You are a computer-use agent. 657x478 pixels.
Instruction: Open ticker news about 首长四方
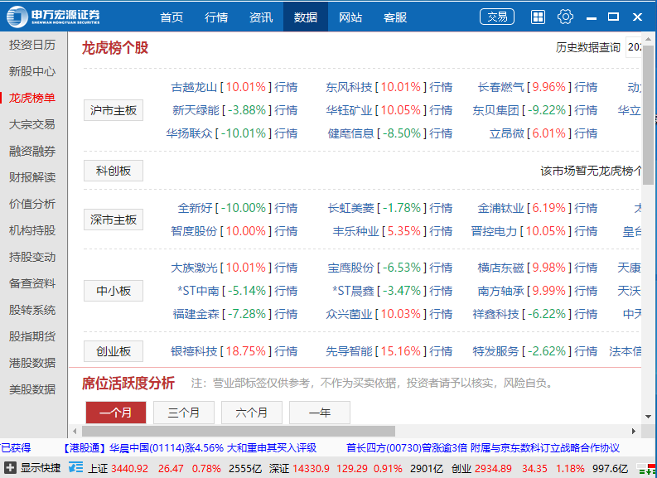(x=483, y=448)
